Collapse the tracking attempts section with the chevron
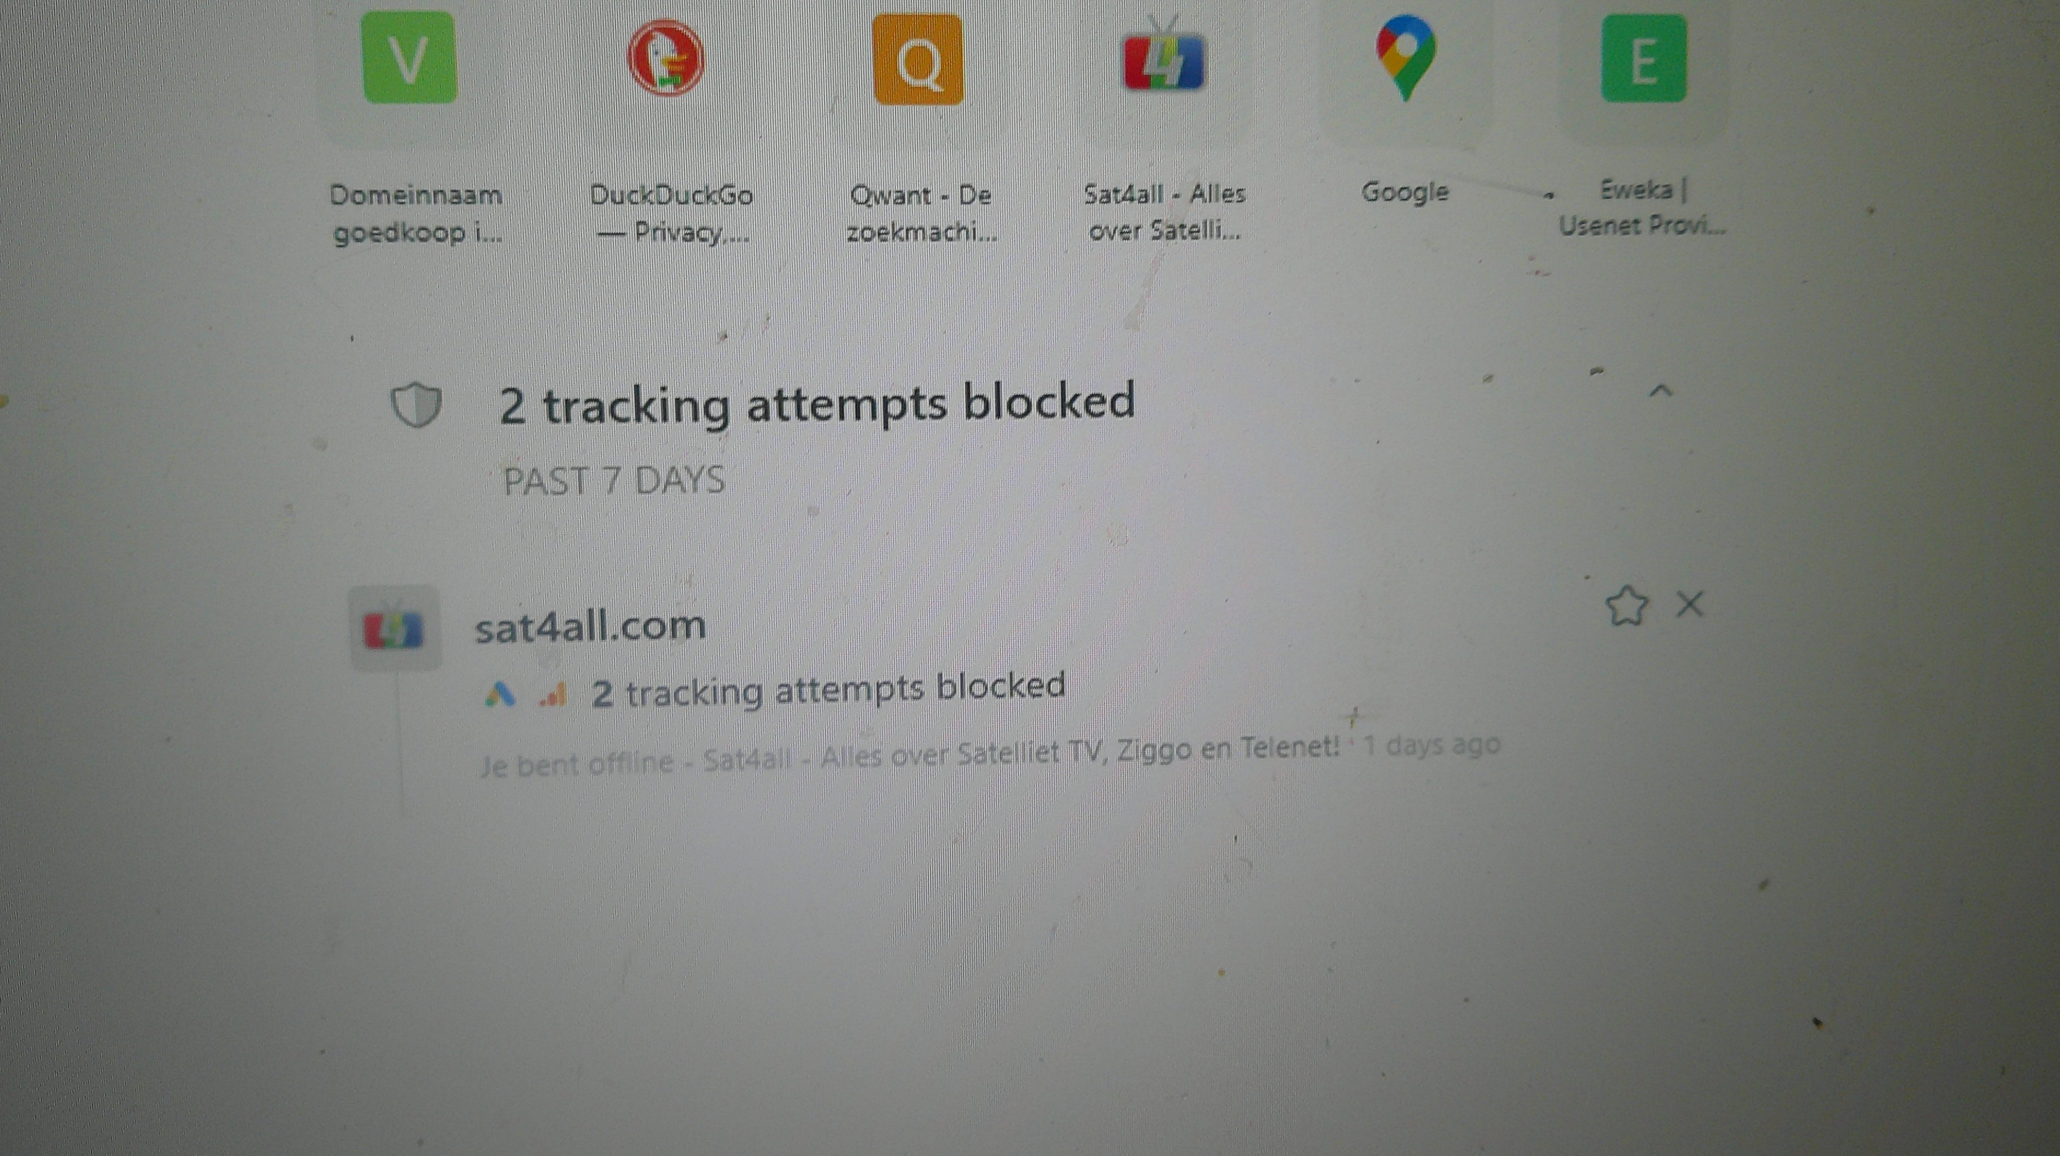The height and width of the screenshot is (1156, 2060). coord(1661,391)
